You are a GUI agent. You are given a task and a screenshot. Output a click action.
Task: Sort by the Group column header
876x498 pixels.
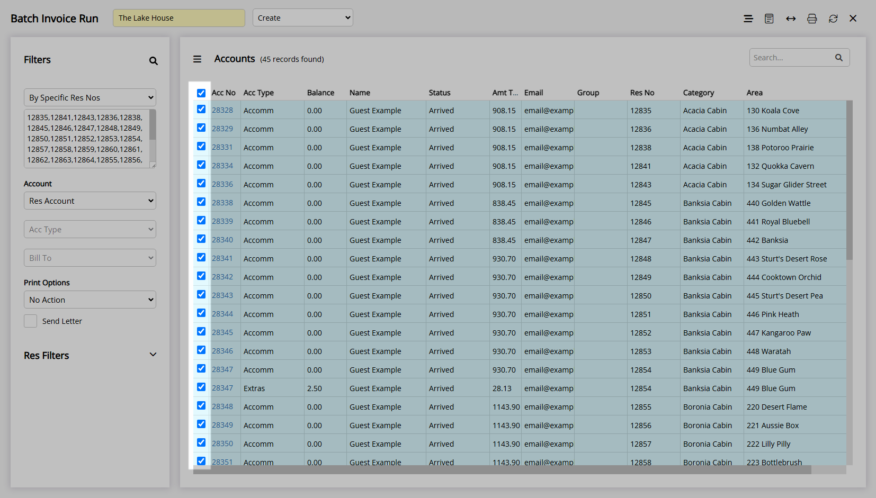588,93
